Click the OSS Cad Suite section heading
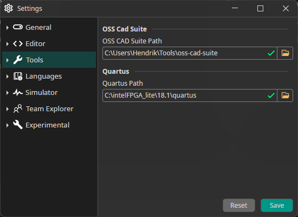 coord(125,29)
